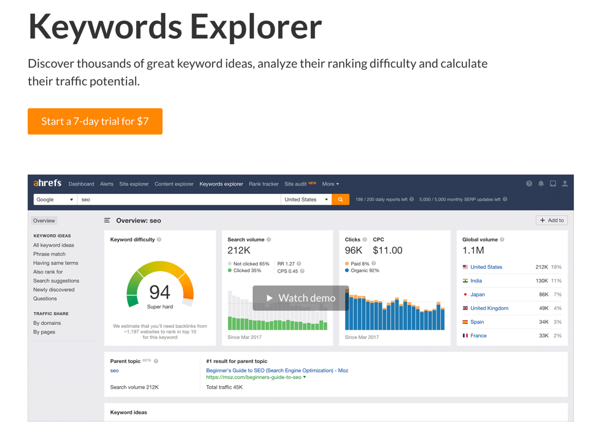598x436 pixels.
Task: Click the Japan flag icon
Action: [x=465, y=295]
